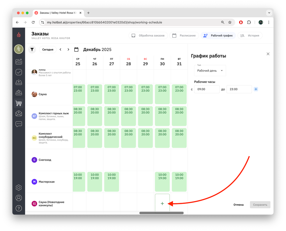The height and width of the screenshot is (231, 286).
Task: Click the Отмена button
Action: coord(239,205)
